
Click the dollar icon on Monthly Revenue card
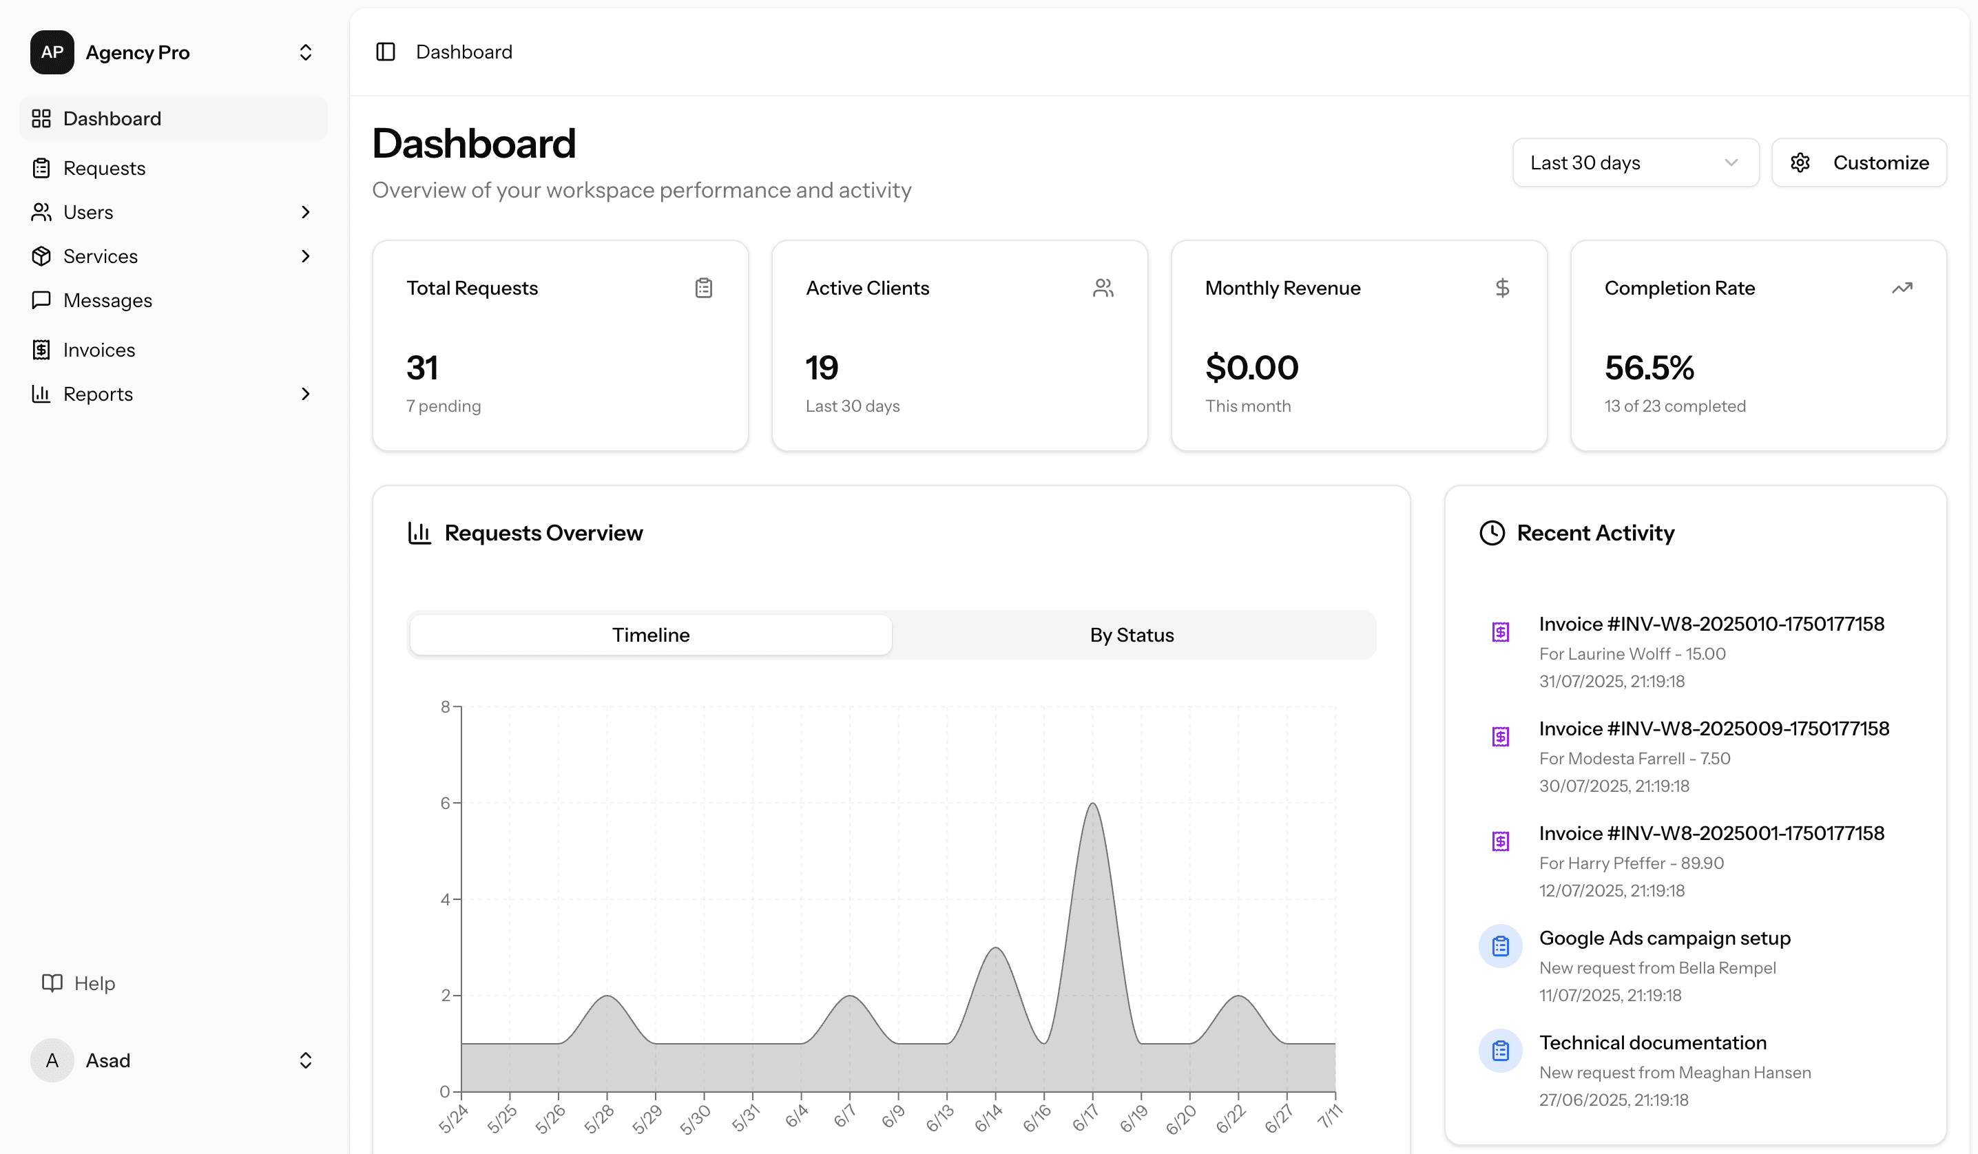1502,287
